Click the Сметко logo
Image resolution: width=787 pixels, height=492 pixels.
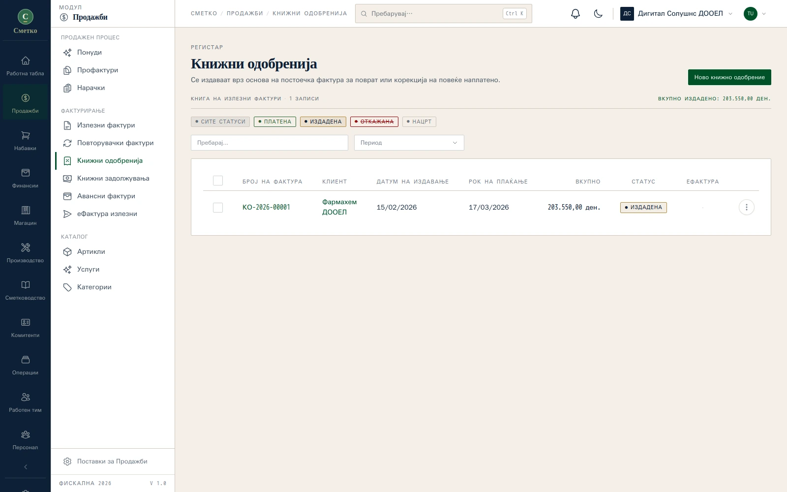pyautogui.click(x=26, y=22)
